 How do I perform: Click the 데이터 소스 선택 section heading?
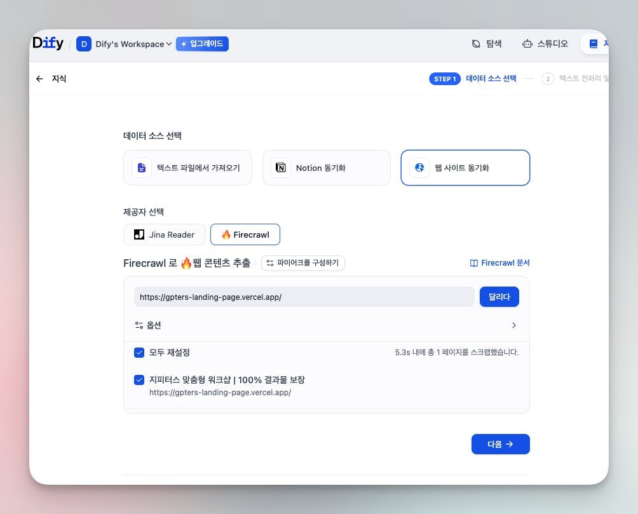coord(153,136)
